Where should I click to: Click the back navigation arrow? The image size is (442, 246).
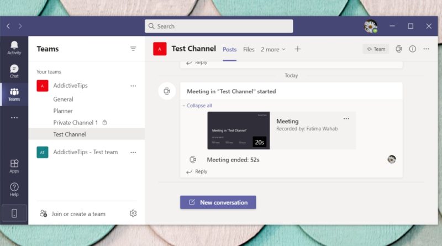click(x=8, y=26)
